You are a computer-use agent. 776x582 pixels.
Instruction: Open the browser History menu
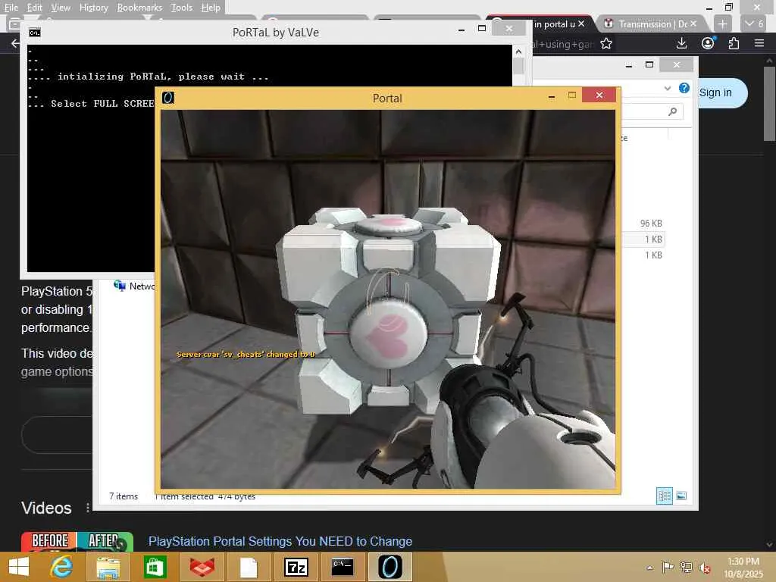pos(93,8)
